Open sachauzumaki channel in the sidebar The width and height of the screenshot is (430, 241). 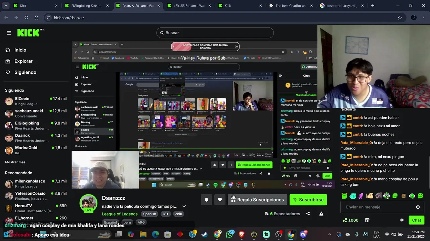36,113
